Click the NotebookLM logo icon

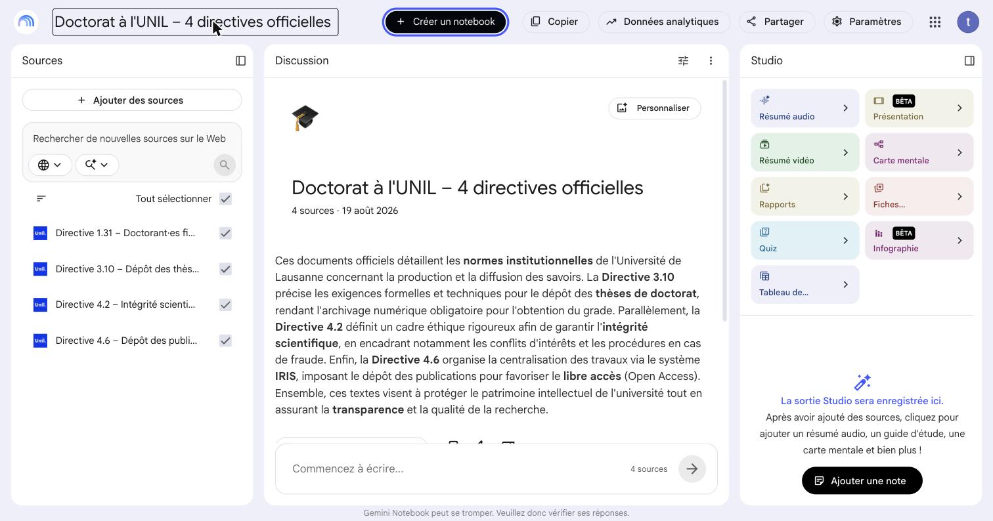pos(26,22)
